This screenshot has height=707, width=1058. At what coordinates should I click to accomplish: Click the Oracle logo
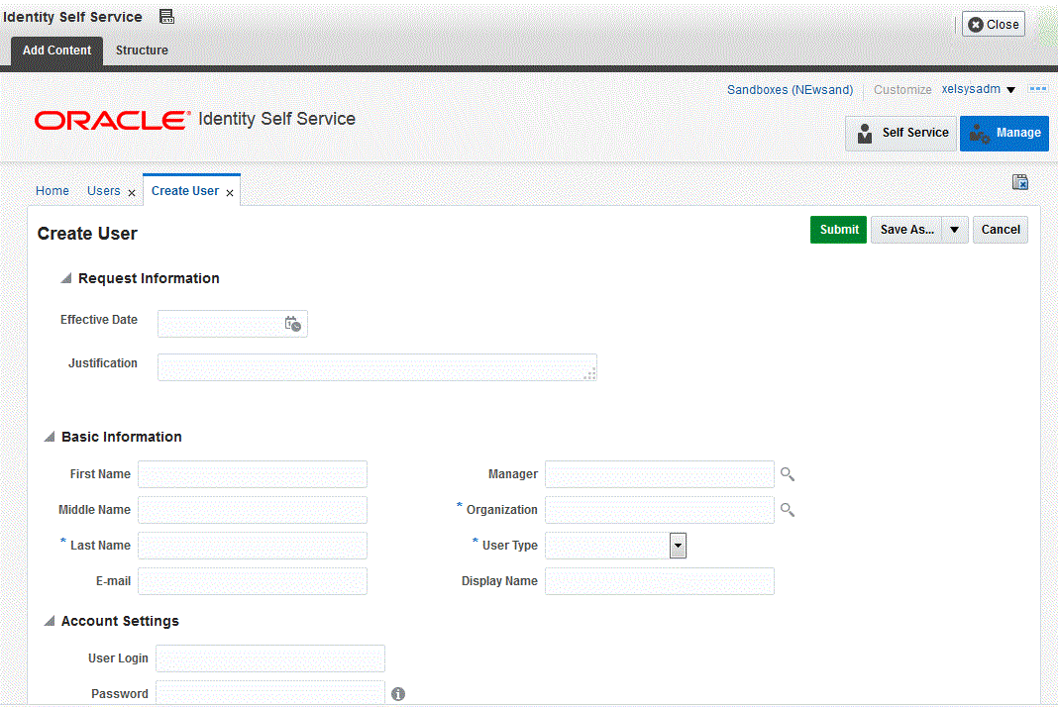coord(112,120)
